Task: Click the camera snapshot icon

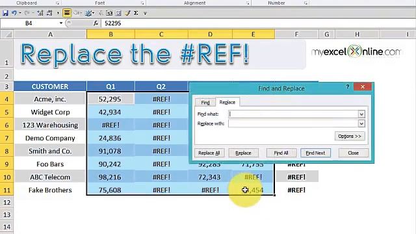Action: click(109, 13)
